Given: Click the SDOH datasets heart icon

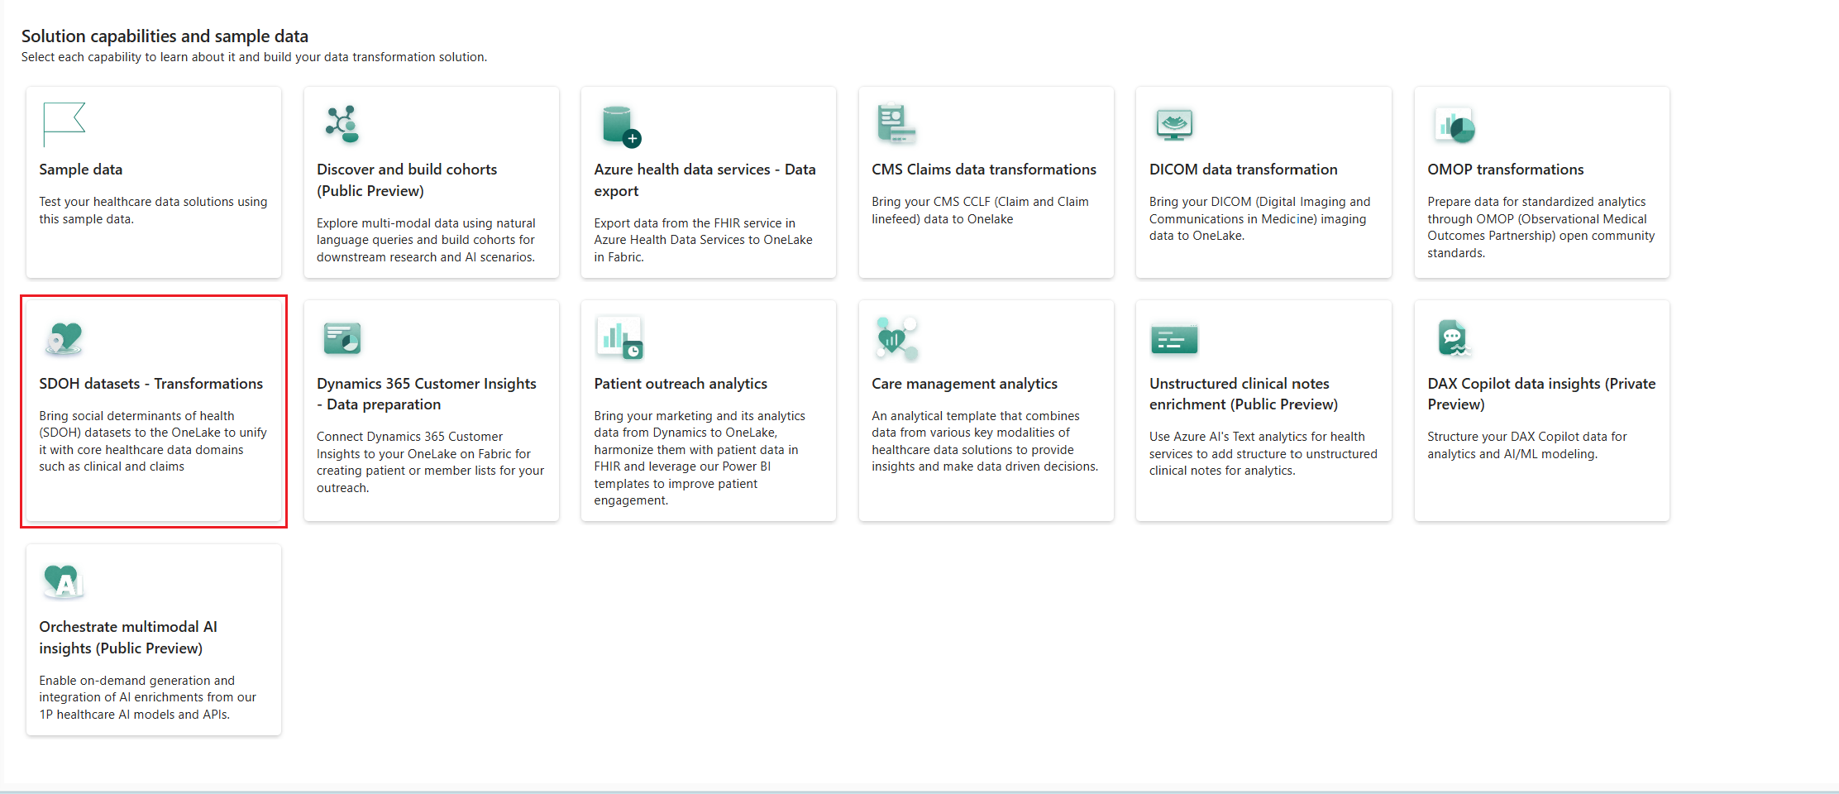Looking at the screenshot, I should click(64, 338).
